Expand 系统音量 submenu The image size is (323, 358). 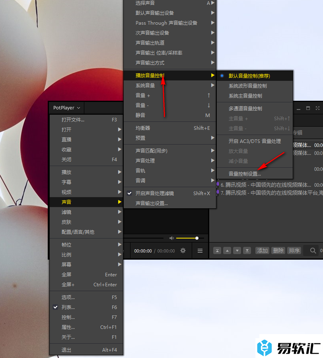click(x=170, y=85)
